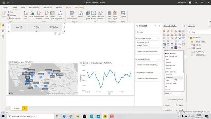Click the Verileri girin (enter data) icon
211x119 pixels.
pyautogui.click(x=52, y=13)
